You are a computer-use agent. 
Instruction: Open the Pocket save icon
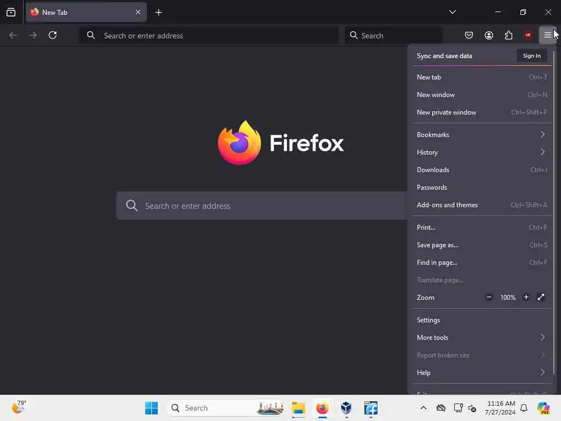click(x=469, y=35)
